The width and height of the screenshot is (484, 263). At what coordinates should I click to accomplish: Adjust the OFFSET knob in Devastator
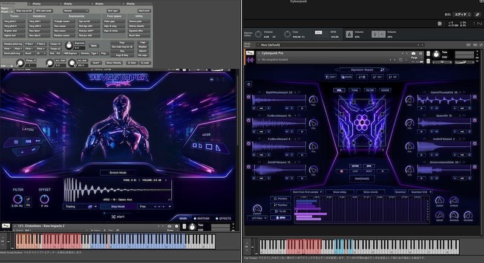click(x=44, y=199)
